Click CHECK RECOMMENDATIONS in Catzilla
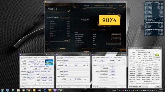165x92 pixels. tap(113, 43)
